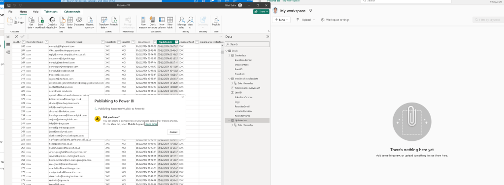Collapse the Data pane with double chevron
504x185 pixels.
pyautogui.click(x=268, y=37)
